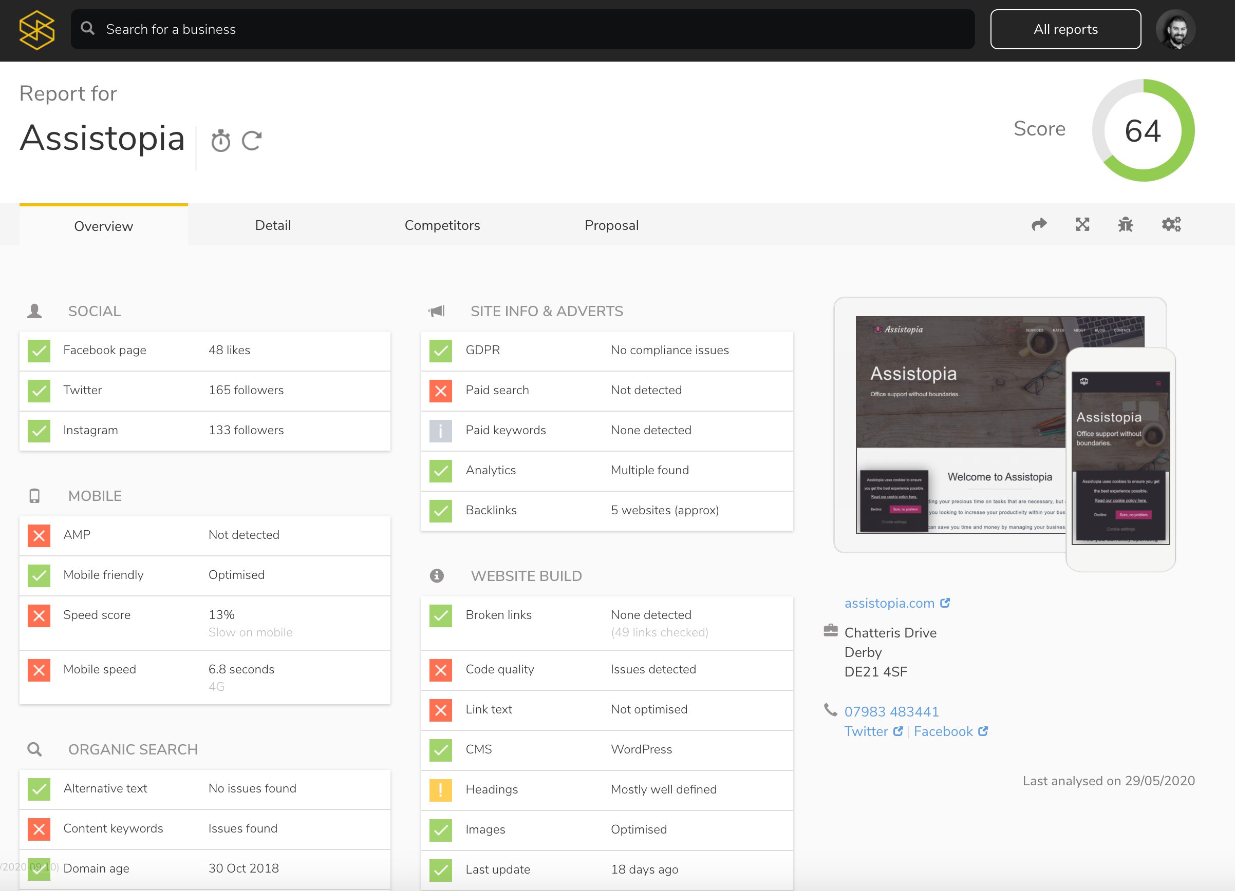Click the red cross beside Paid search

pos(441,391)
